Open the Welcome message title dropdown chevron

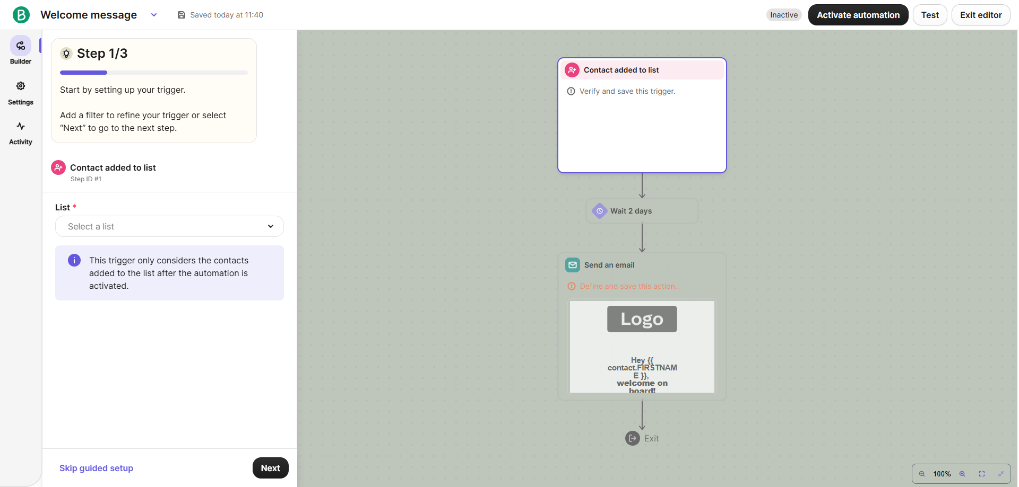point(154,15)
